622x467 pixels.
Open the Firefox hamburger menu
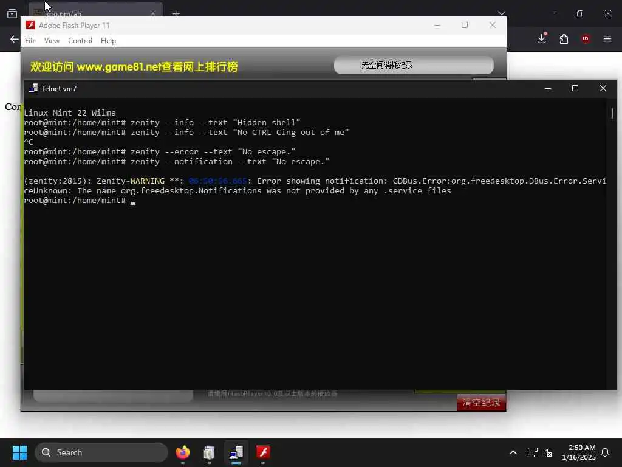click(x=607, y=38)
